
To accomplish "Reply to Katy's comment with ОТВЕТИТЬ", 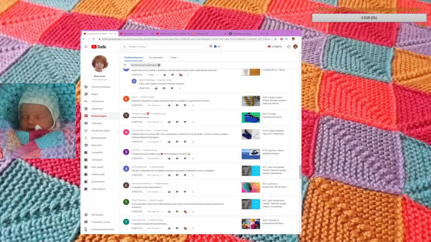I will pos(137,105).
